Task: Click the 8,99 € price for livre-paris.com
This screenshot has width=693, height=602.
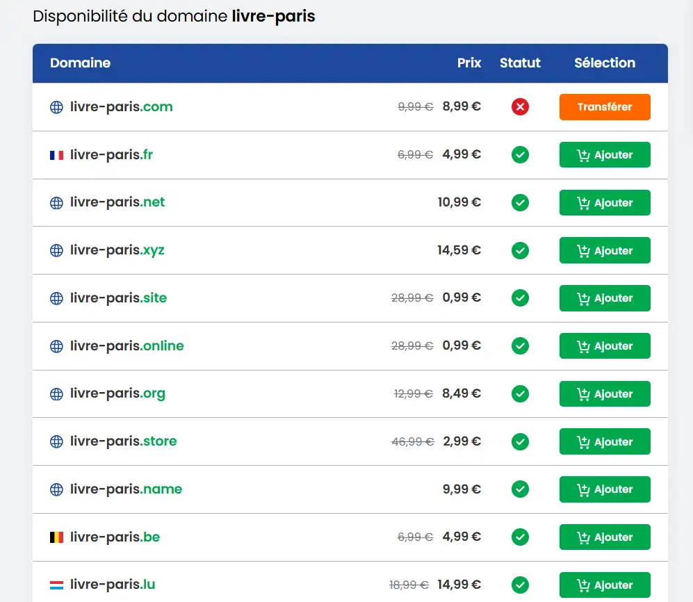Action: (x=462, y=106)
